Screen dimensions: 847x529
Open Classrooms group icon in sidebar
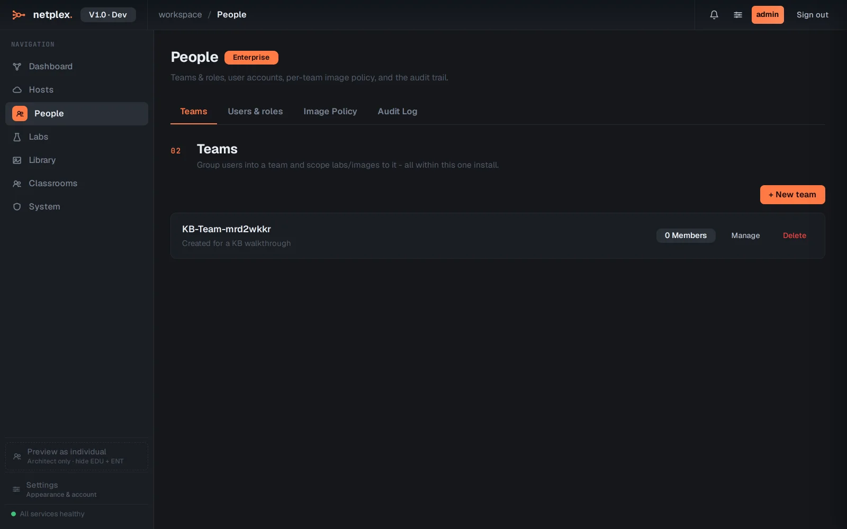tap(17, 184)
